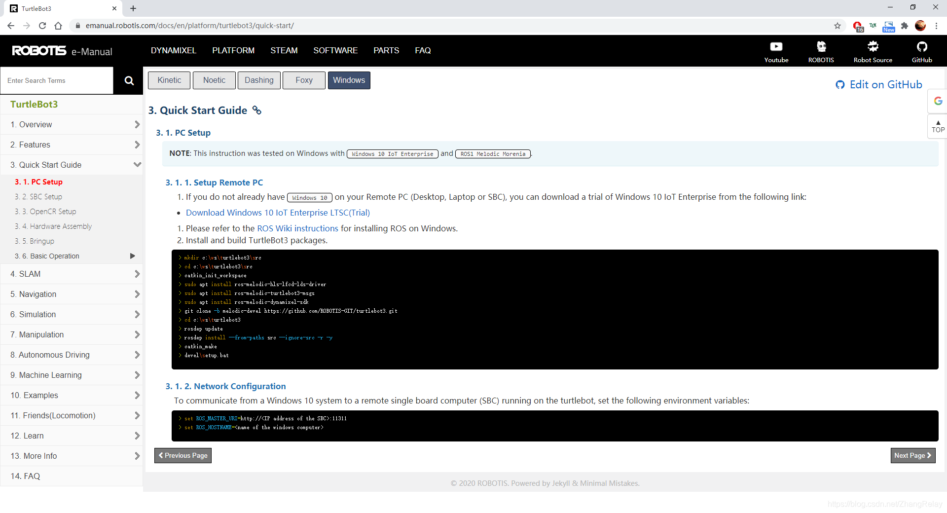Viewport: 947px width, 513px height.
Task: Open the browser home page
Action: (x=58, y=26)
